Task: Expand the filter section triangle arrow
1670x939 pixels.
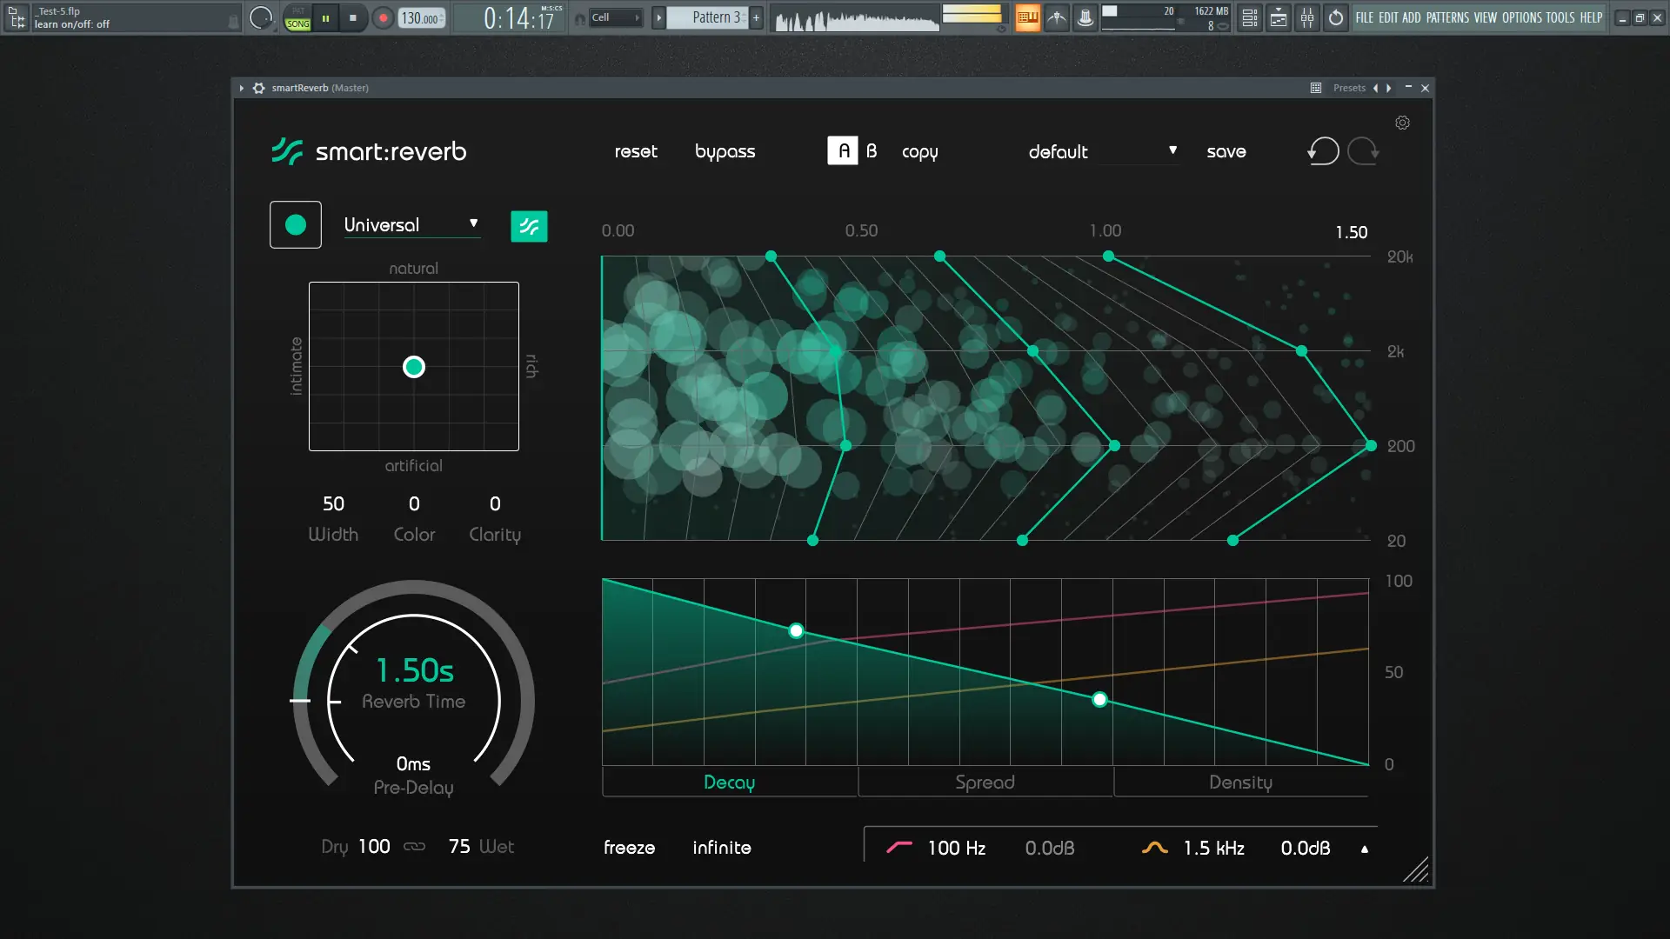Action: pos(1364,849)
